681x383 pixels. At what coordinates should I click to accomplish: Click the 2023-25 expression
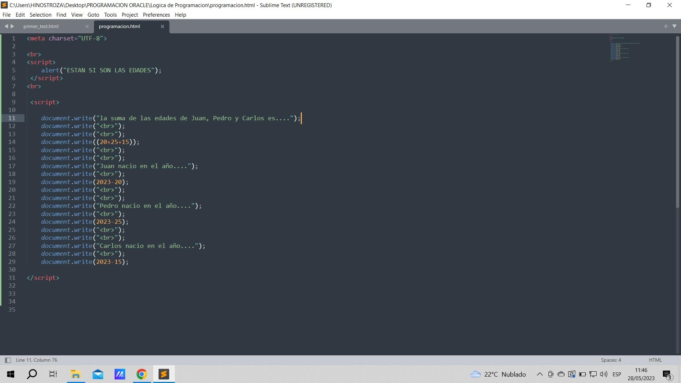point(109,222)
